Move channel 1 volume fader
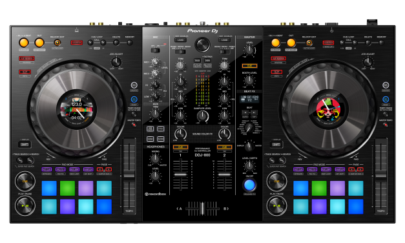Screen dimensions: 405x243 (x=180, y=174)
